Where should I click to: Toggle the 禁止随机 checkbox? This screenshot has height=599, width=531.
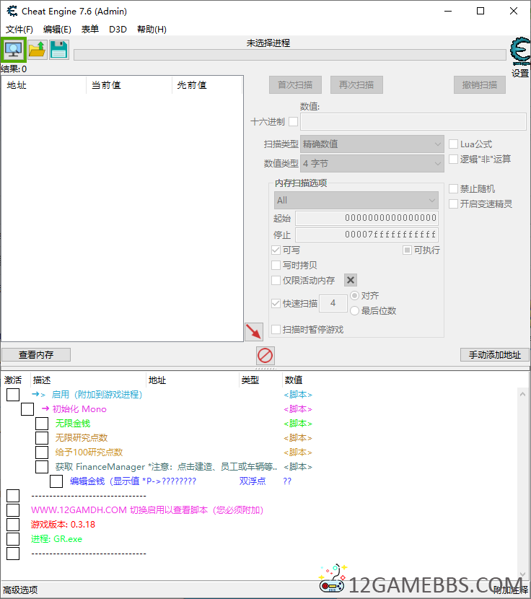click(x=454, y=188)
